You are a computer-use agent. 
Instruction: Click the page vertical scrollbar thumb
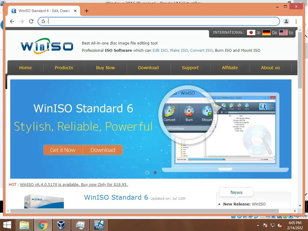300,60
